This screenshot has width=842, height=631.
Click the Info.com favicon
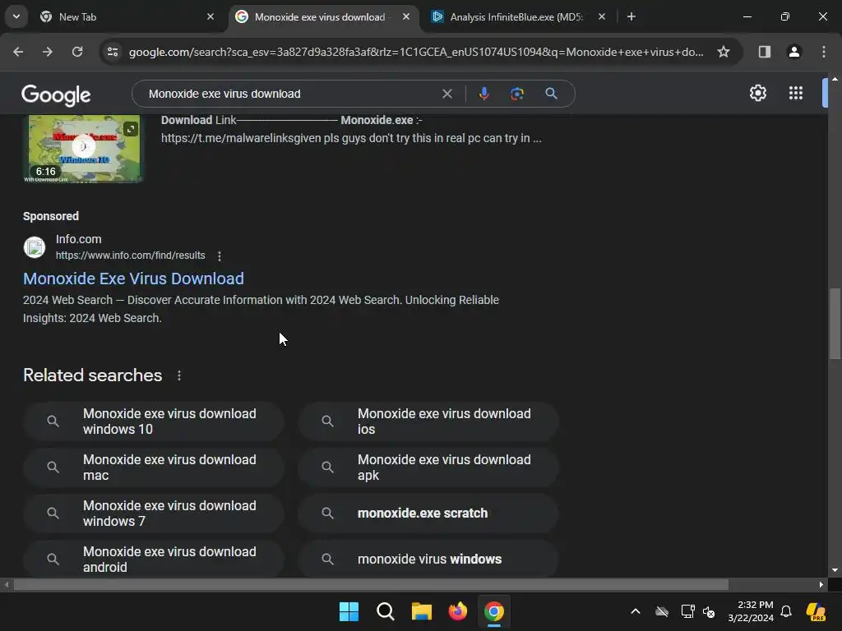point(35,247)
